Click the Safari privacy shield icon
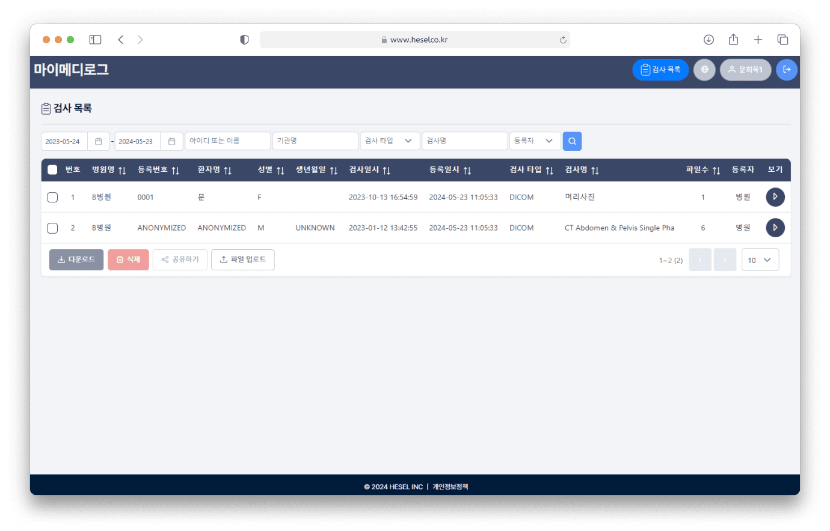Image resolution: width=830 pixels, height=531 pixels. 244,40
